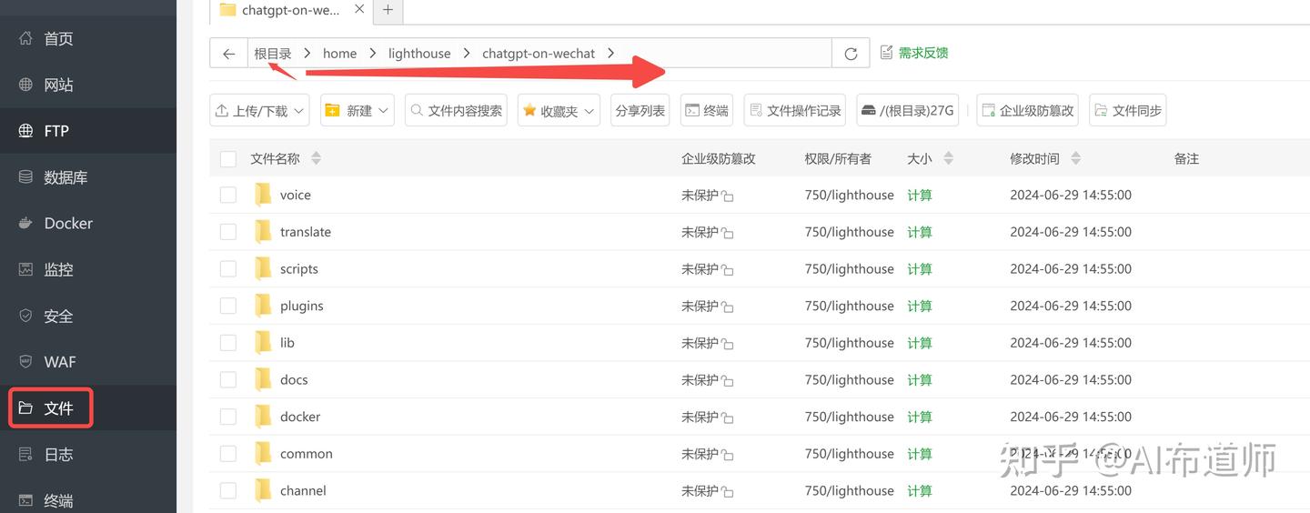
Task: Sort by 大小 column arrows
Action: click(x=948, y=158)
